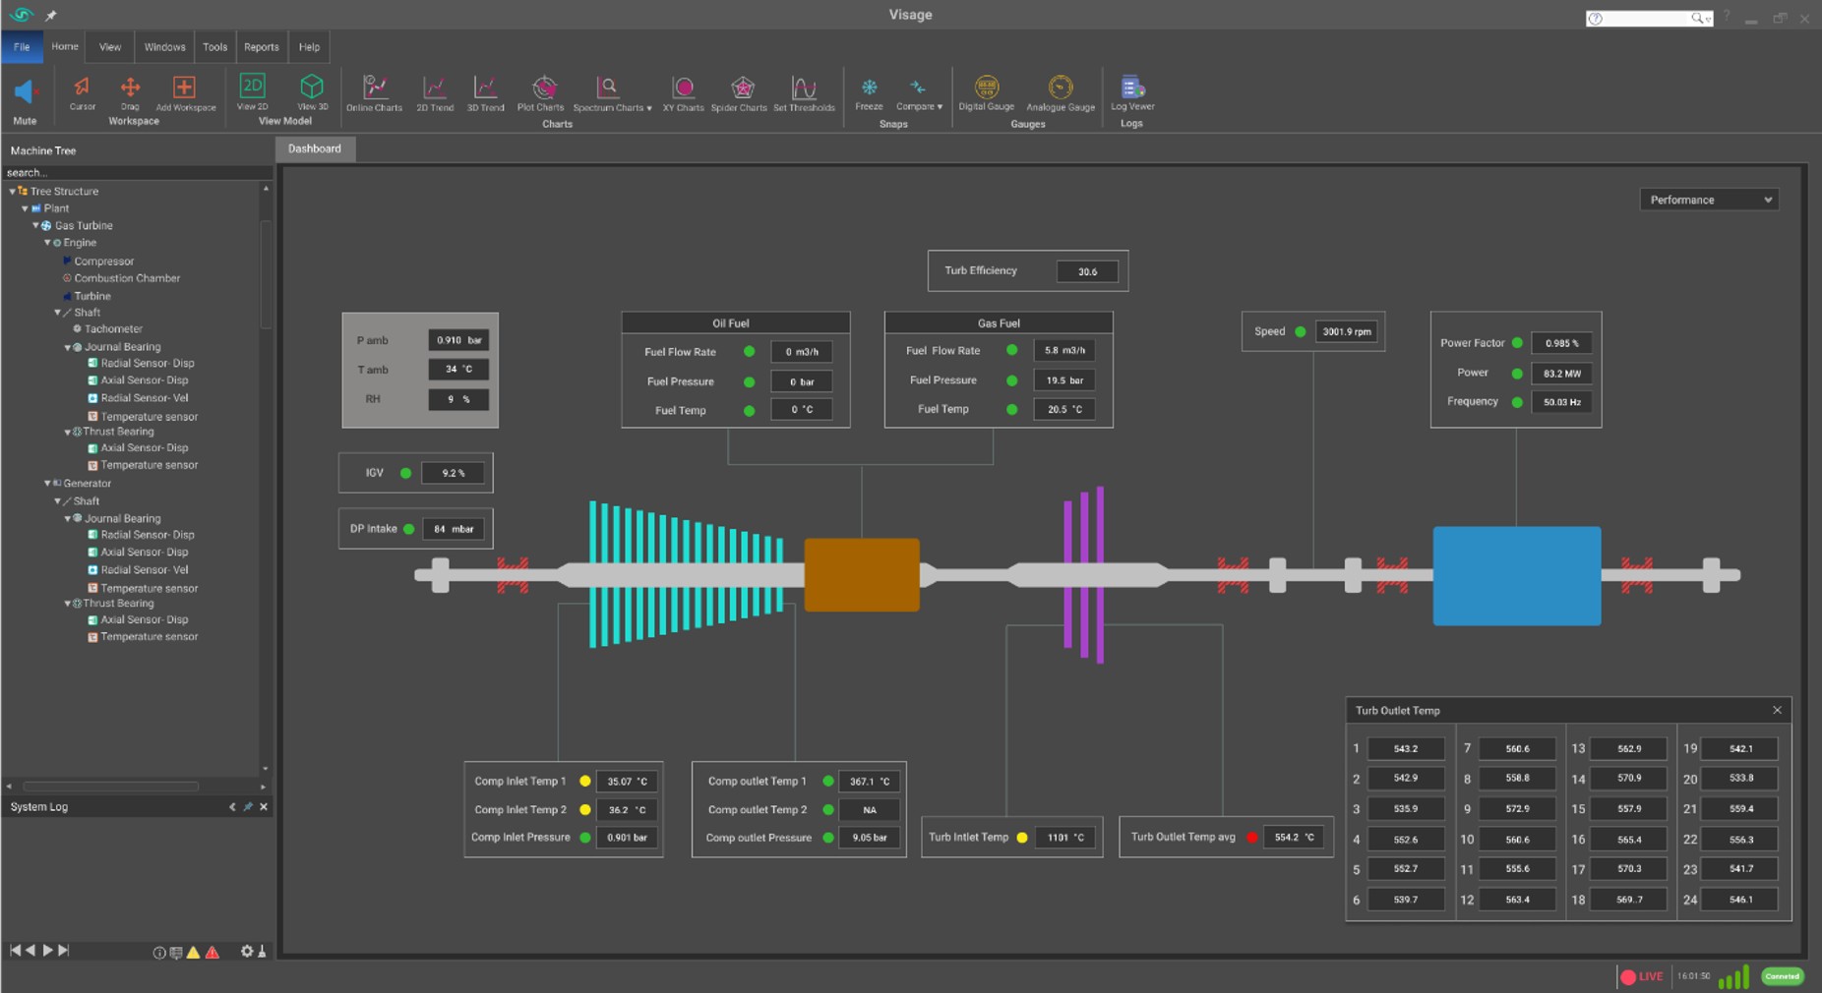Filter log by red alarm icon

tap(213, 952)
